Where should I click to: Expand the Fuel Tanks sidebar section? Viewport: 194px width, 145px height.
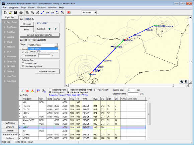tap(10, 27)
